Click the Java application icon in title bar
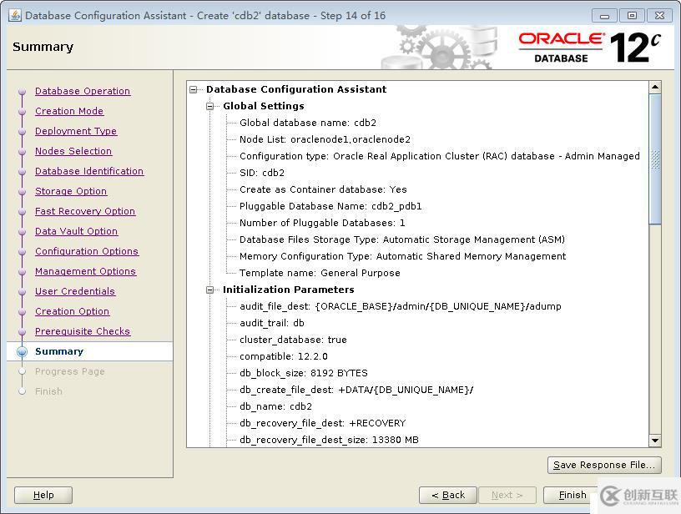This screenshot has width=681, height=514. point(15,16)
